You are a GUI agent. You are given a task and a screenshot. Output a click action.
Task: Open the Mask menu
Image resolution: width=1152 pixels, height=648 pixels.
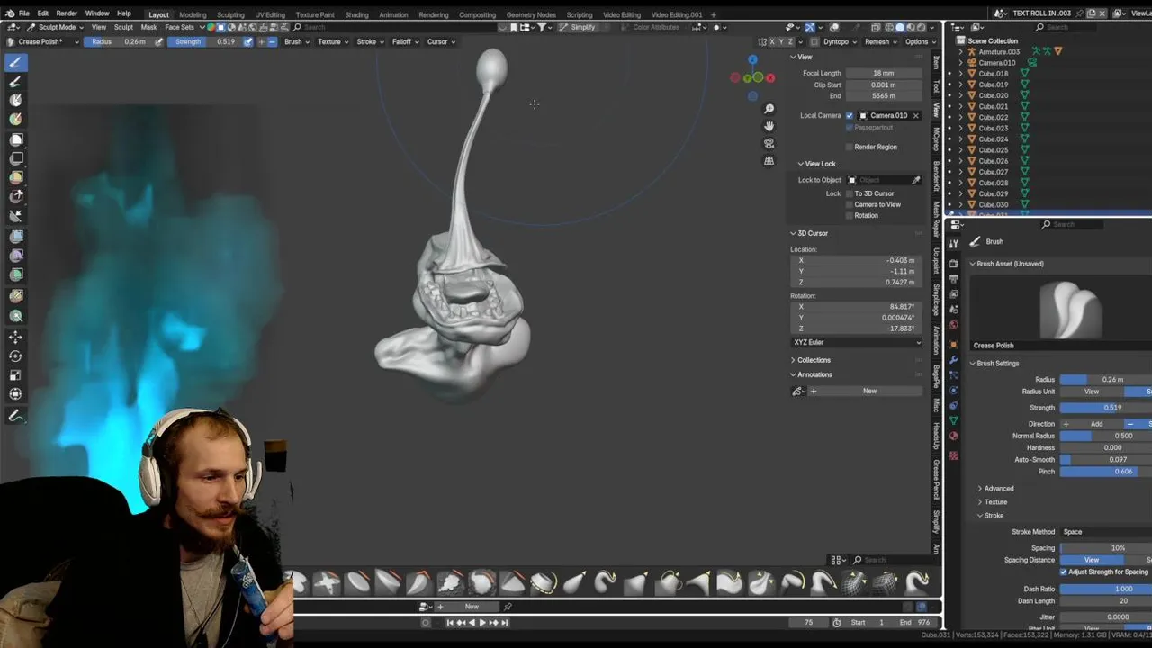pyautogui.click(x=148, y=27)
